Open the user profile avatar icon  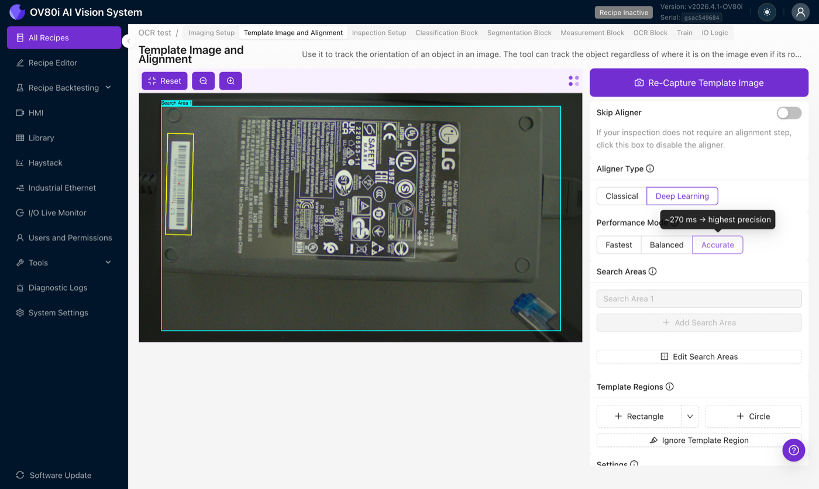point(800,12)
